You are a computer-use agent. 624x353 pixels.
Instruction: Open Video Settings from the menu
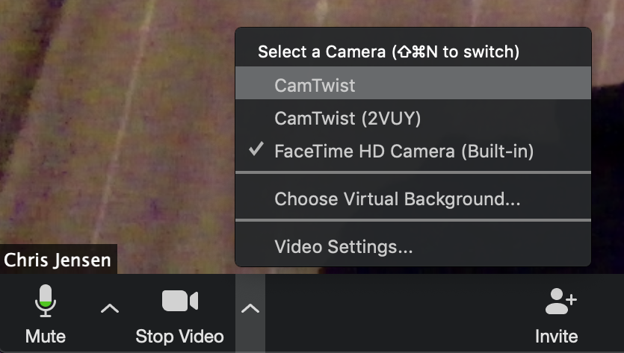pos(413,246)
